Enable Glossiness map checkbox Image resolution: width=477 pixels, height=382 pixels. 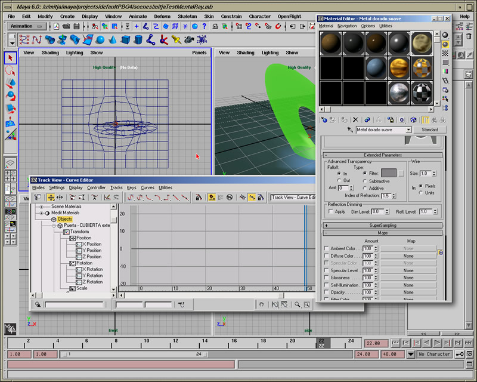[326, 278]
